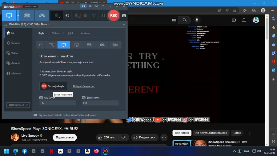
Task: Open Edge browser settings ellipsis menu
Action: click(x=272, y=10)
